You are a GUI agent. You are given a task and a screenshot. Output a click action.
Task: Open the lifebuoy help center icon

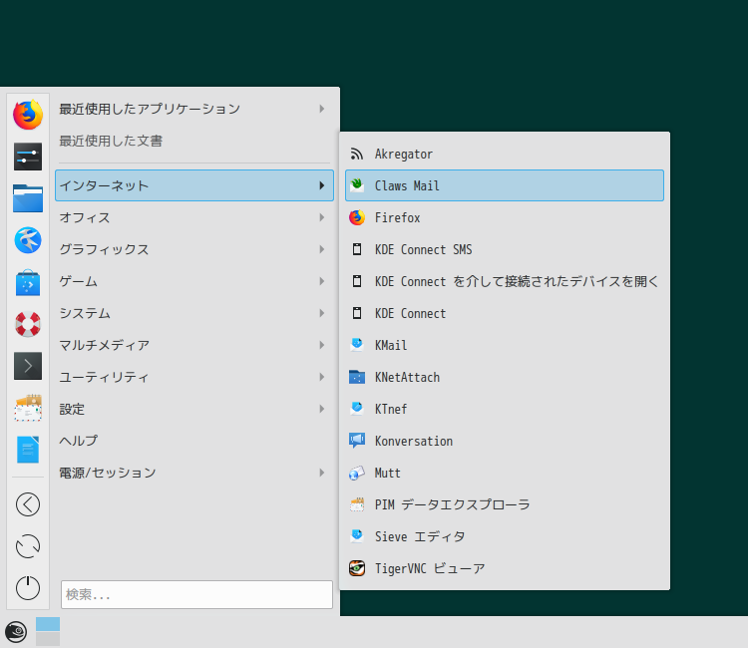click(28, 324)
